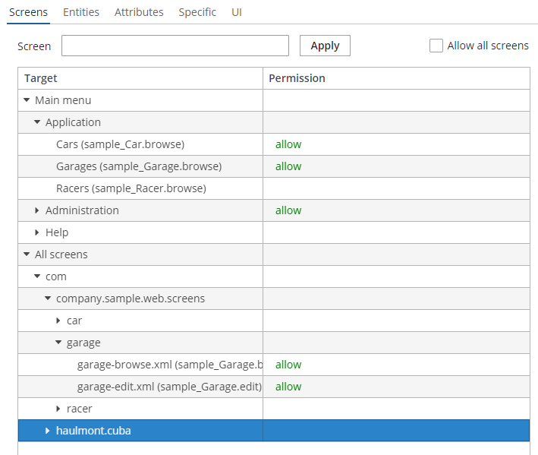This screenshot has height=455, width=538.
Task: Select the racer folder label
Action: click(x=79, y=409)
